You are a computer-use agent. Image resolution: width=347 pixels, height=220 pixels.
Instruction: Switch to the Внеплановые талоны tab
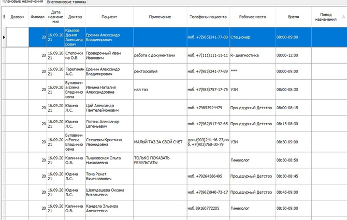coord(67,3)
